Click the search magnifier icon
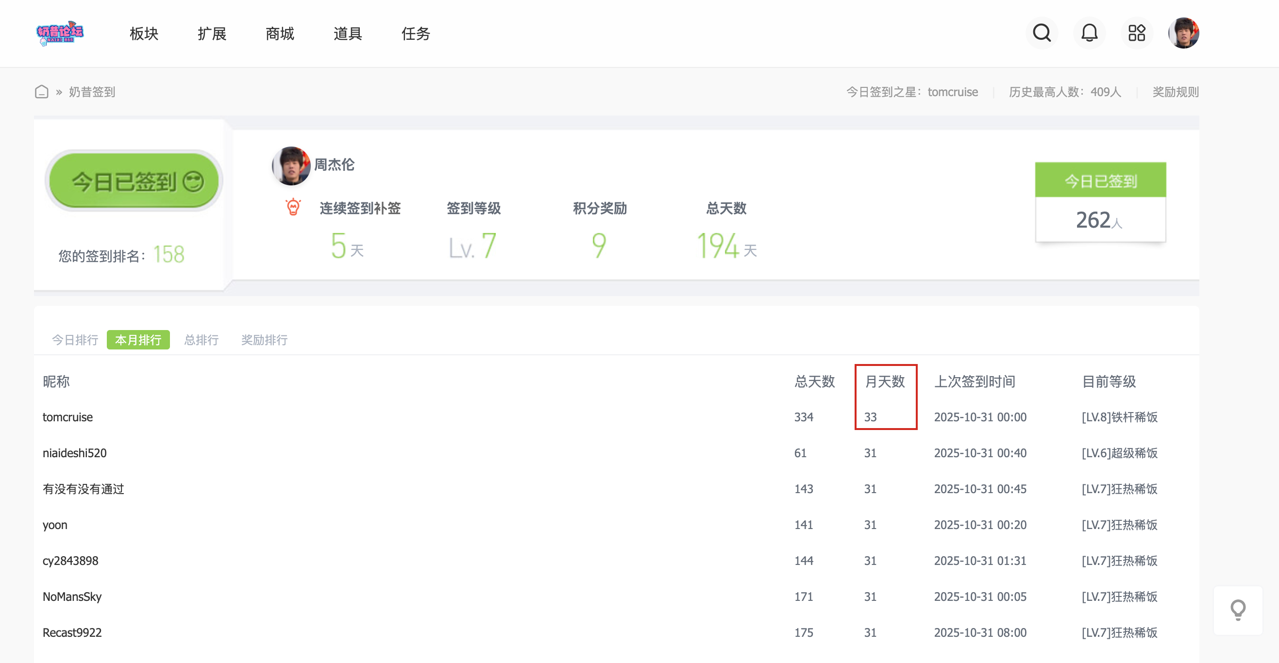This screenshot has height=663, width=1279. 1041,33
